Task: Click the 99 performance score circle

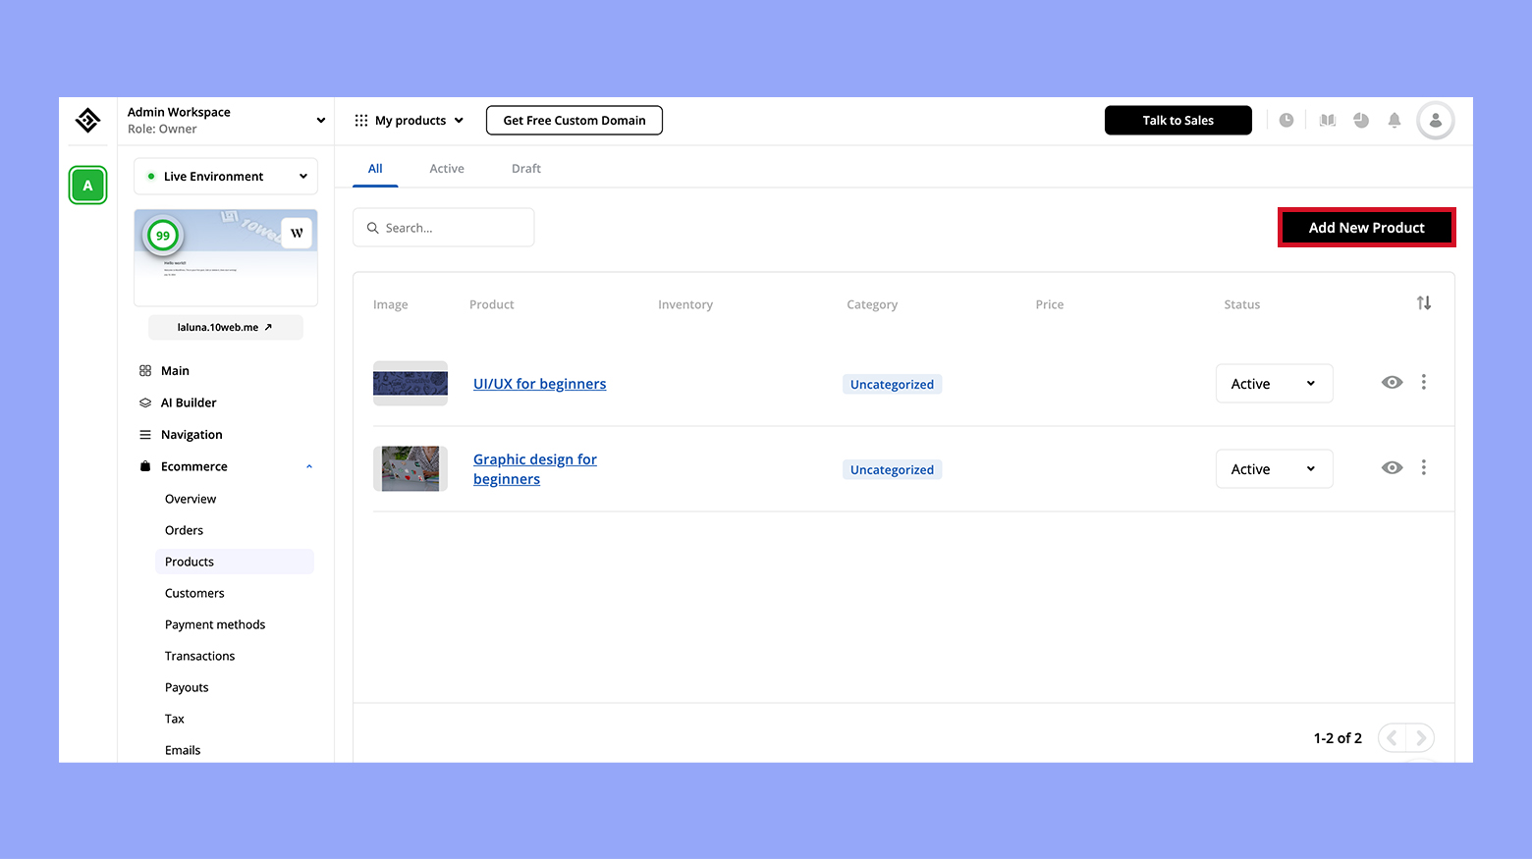Action: click(x=162, y=236)
